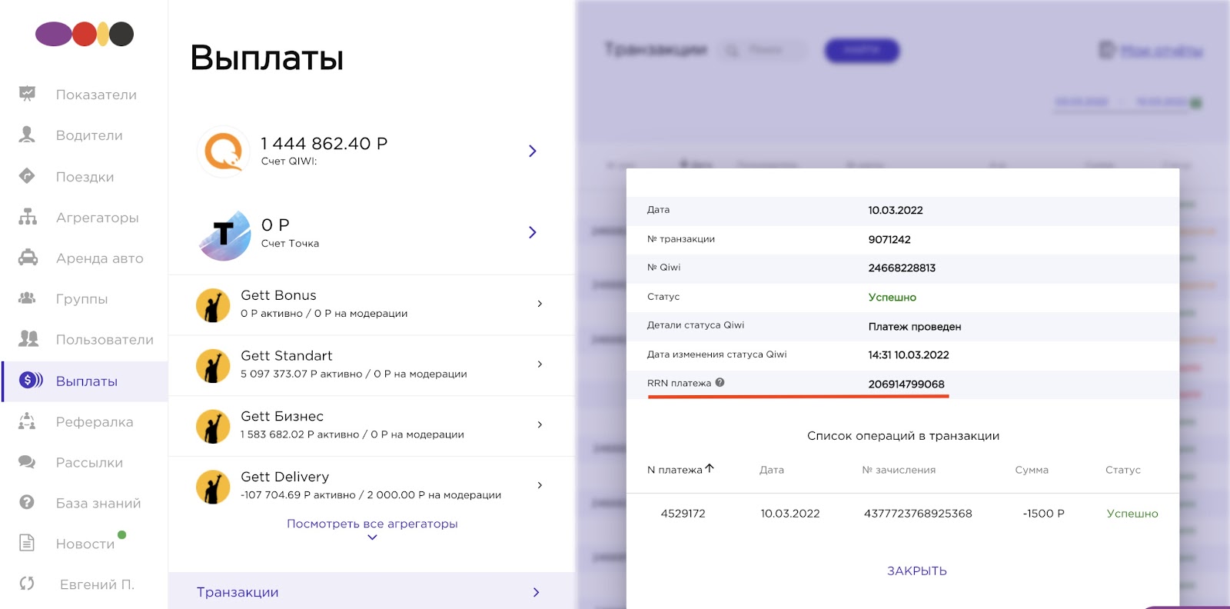
Task: Click the ЗАКРЫТЬ button in dialog
Action: 917,571
